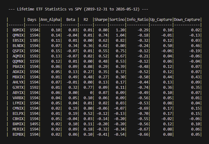209x144 pixels.
Task: Click BLNDX Up_Capture value 0.50
Action: (168, 46)
